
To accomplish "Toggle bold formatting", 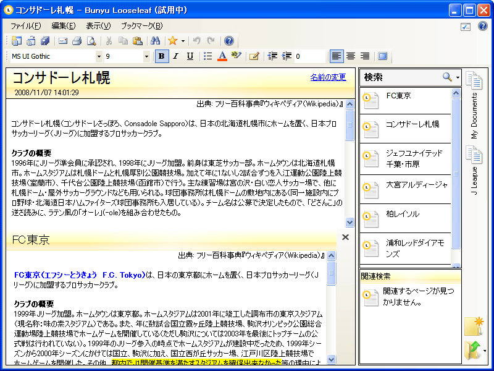I will [162, 56].
